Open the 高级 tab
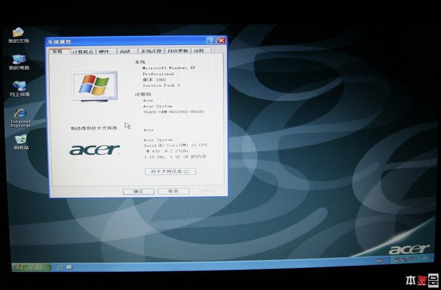Screen dimensions: 441x290 (x=127, y=51)
